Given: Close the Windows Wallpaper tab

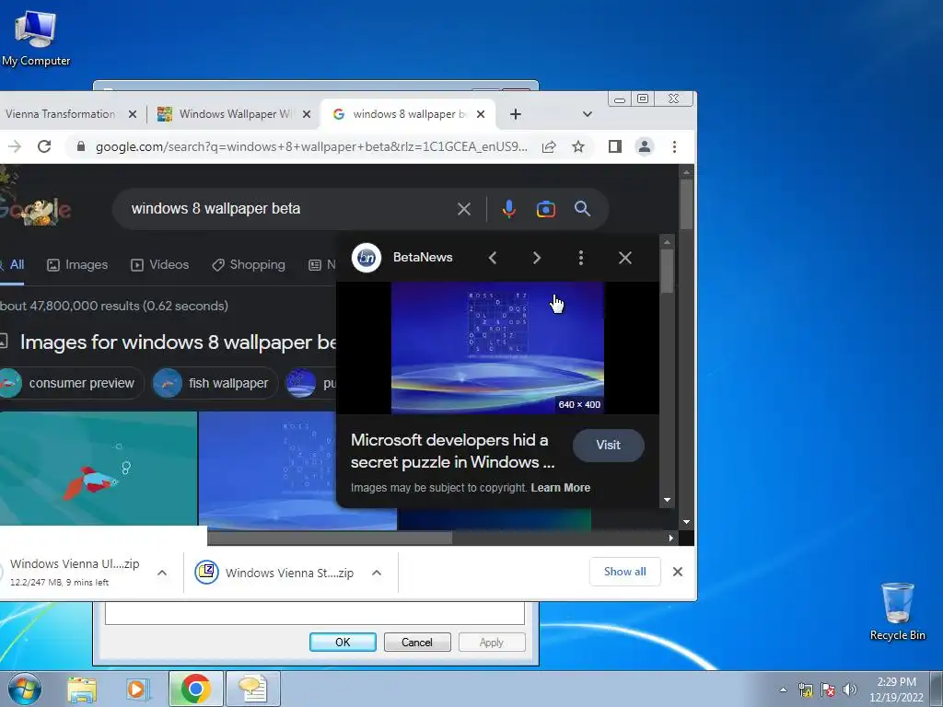Looking at the screenshot, I should (307, 114).
